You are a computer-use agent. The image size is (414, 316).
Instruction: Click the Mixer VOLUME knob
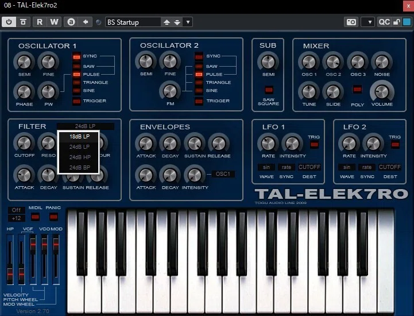point(382,92)
